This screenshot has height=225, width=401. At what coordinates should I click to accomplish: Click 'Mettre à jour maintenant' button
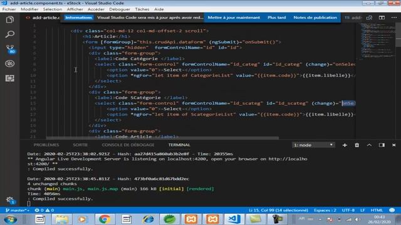pyautogui.click(x=234, y=17)
